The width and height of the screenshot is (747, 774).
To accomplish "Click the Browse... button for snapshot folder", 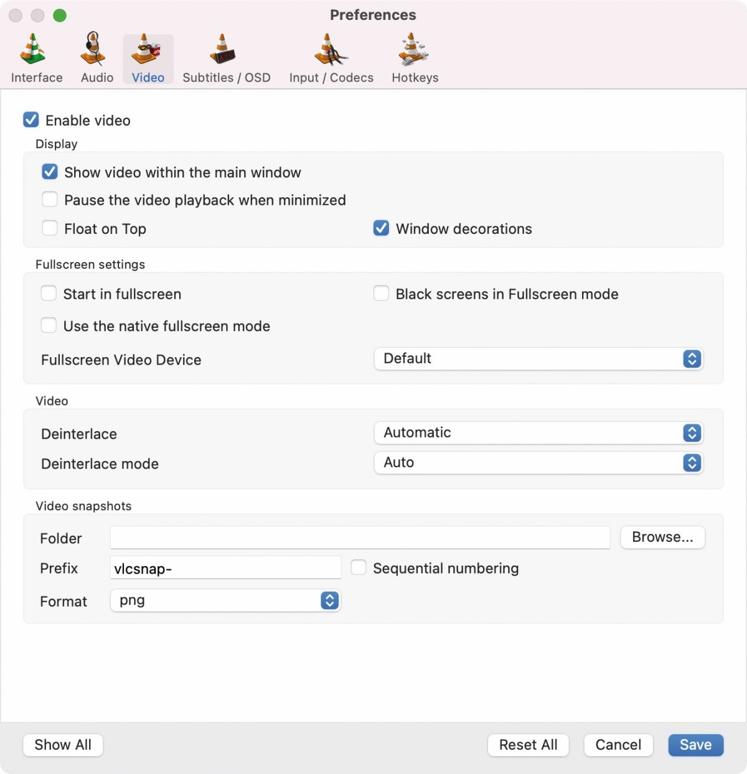I will tap(662, 538).
